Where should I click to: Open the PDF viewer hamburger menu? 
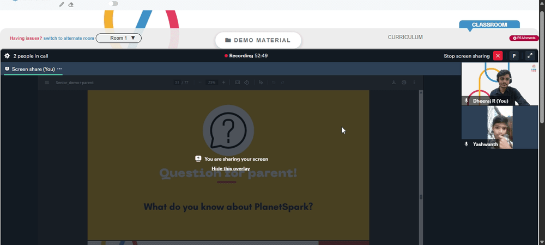tap(47, 83)
